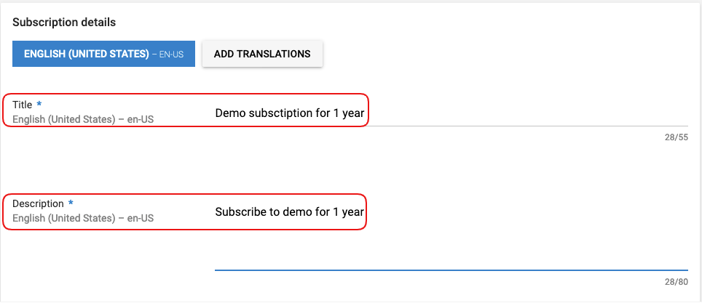Screen dimensions: 702x303
Task: Click the Description character counter 28/80
Action: pos(676,282)
